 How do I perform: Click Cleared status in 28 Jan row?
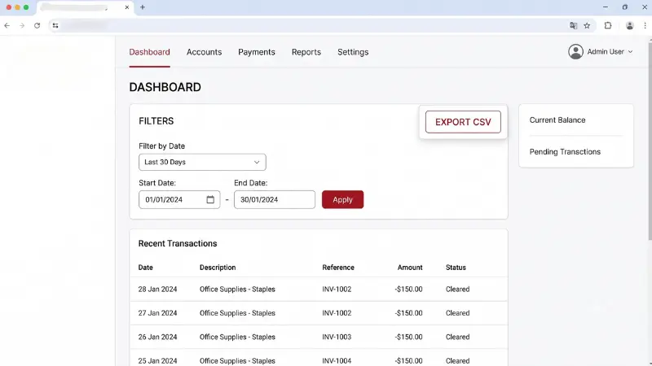coord(457,290)
